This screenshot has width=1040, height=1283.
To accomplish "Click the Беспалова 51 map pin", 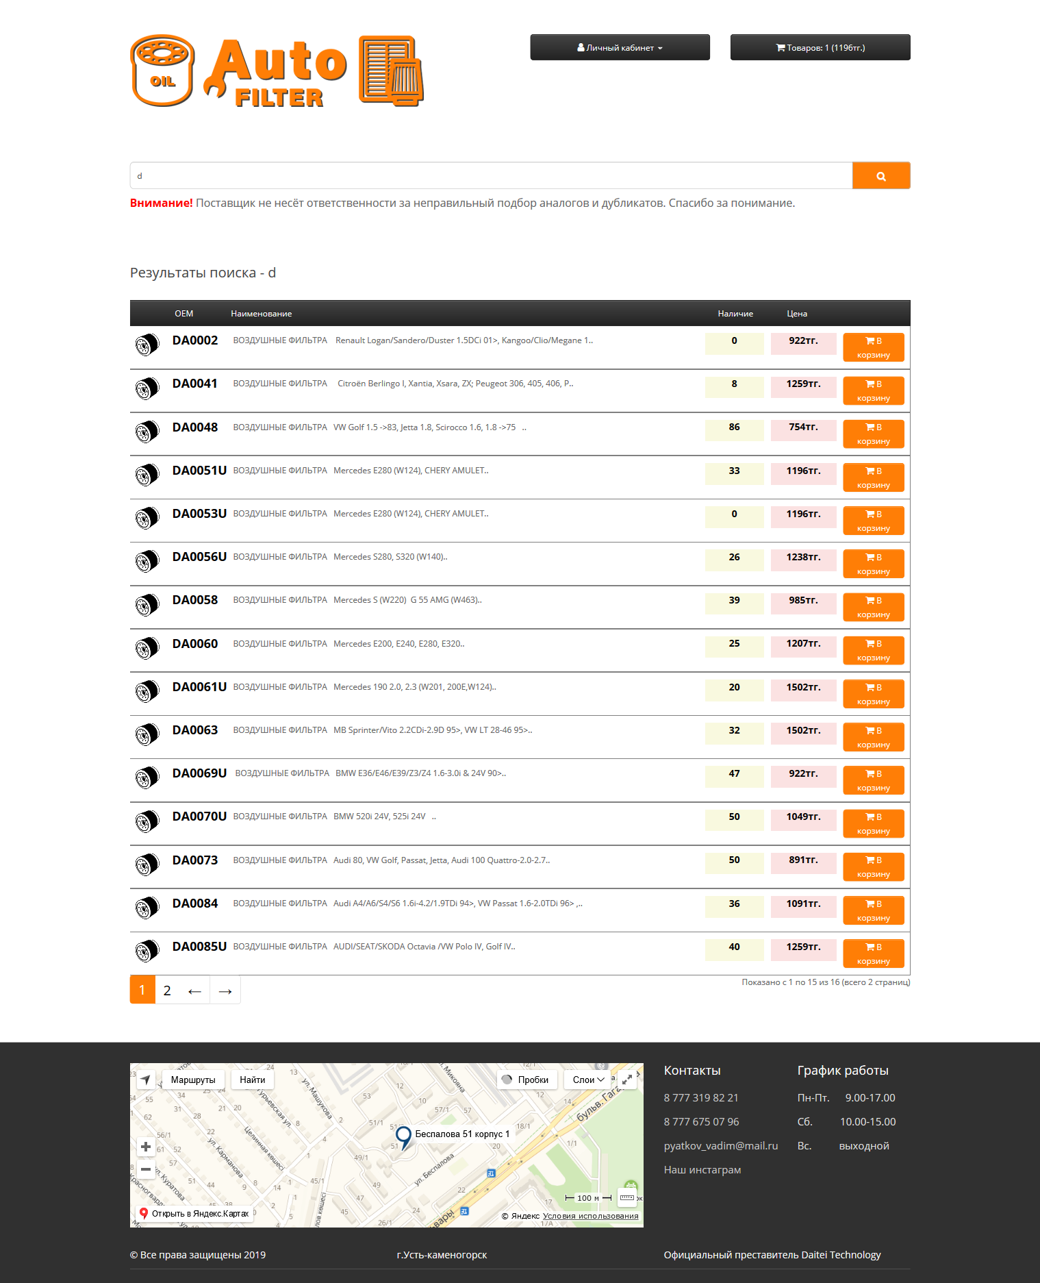I will click(x=404, y=1137).
